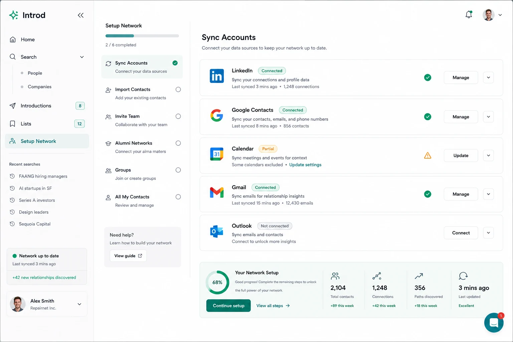Open the top-right profile menu chevron
The image size is (513, 342).
point(500,15)
